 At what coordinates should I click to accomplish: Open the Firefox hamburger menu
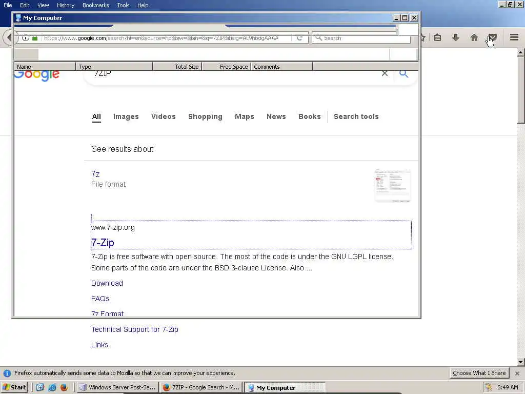(x=514, y=37)
